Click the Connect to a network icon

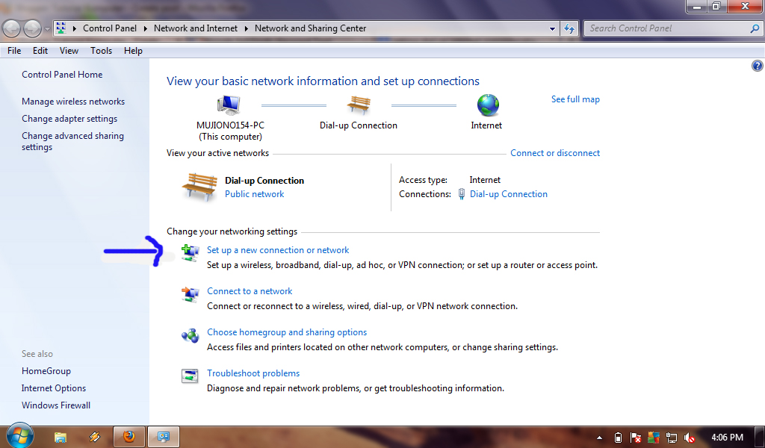(x=190, y=294)
